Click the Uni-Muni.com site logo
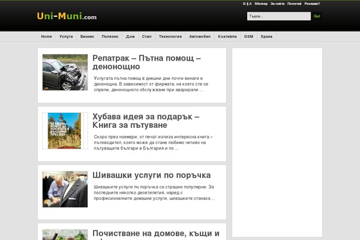The image size is (360, 240). coord(67,16)
